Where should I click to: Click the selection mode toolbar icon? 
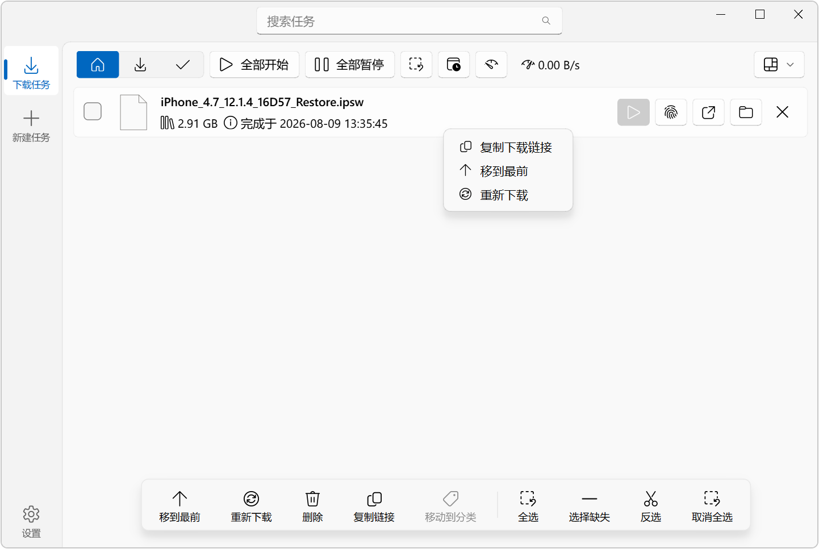pos(416,65)
